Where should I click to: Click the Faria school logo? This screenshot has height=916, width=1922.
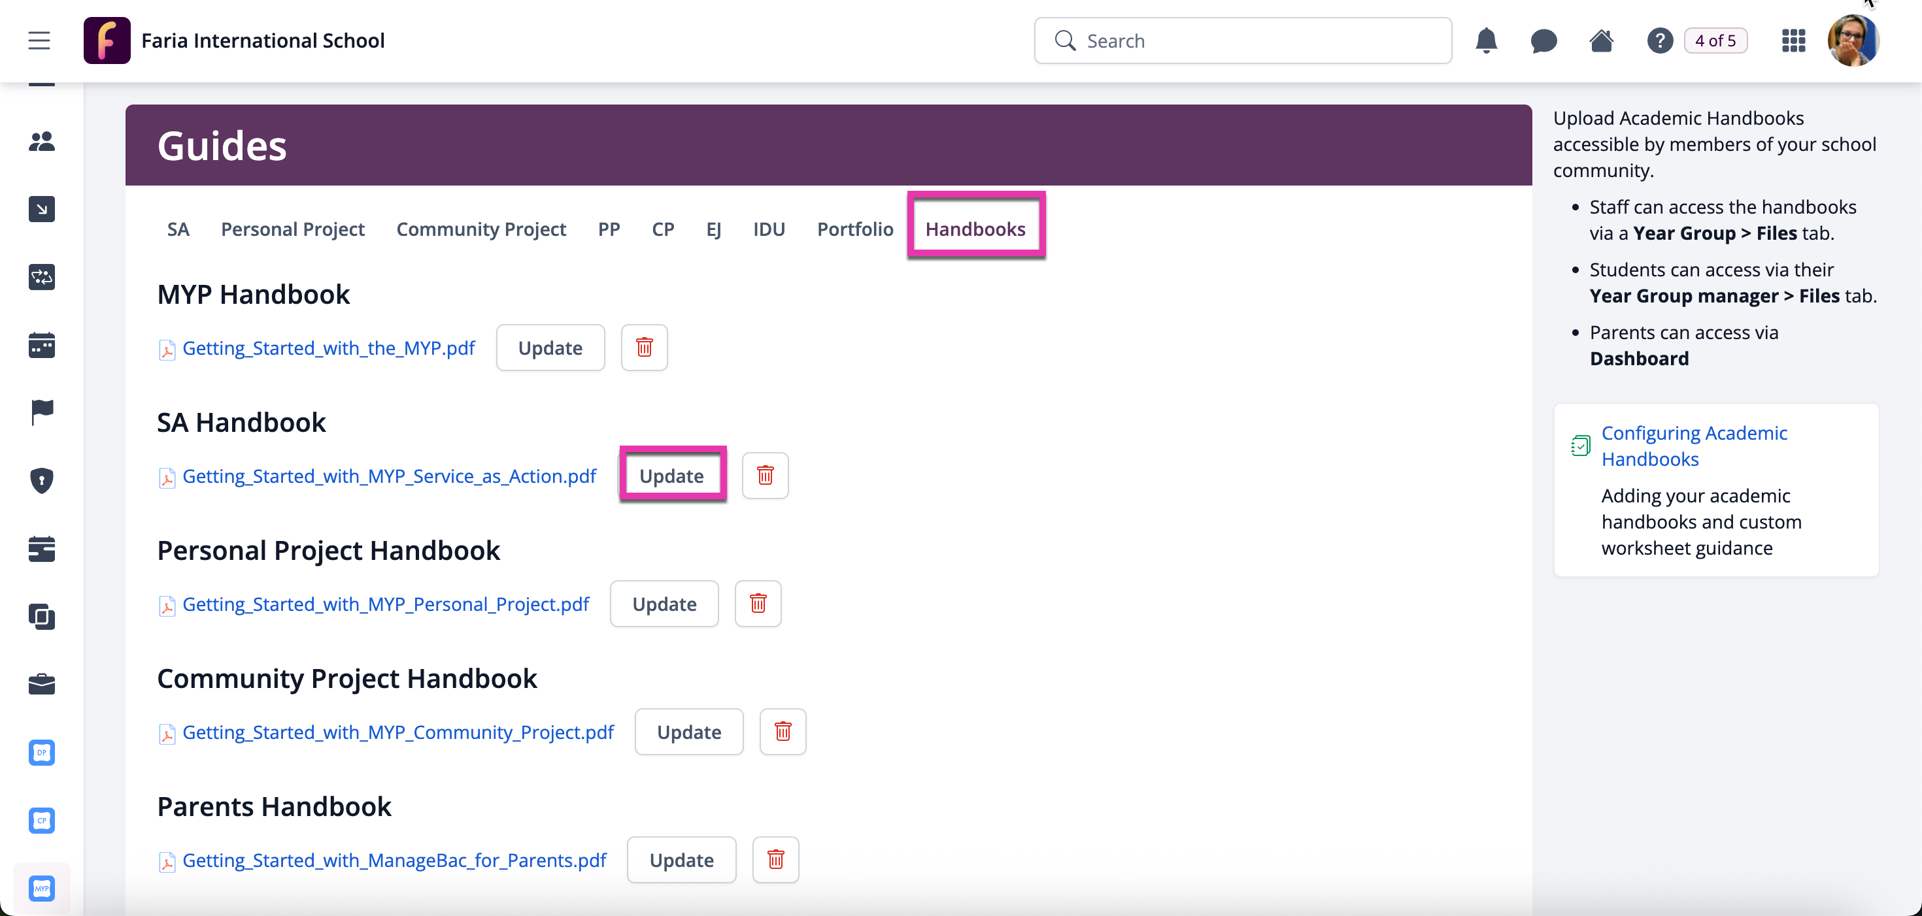107,41
